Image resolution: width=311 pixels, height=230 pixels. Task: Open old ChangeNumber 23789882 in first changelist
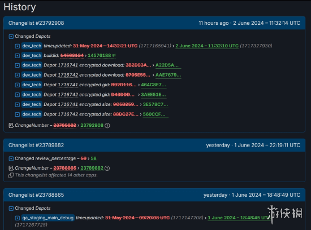[x=64, y=125]
